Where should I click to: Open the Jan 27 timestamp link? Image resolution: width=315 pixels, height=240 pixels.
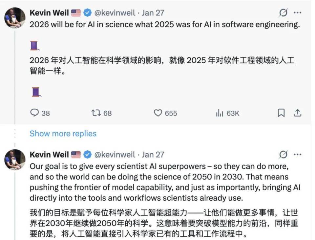pyautogui.click(x=153, y=12)
